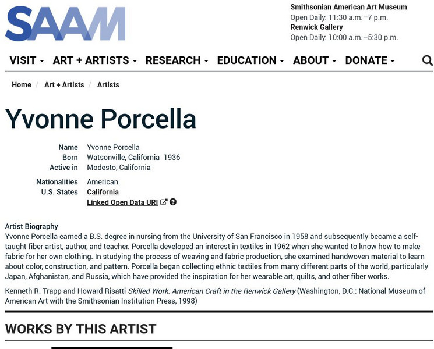Click the Yvonne Porcella page title

101,119
